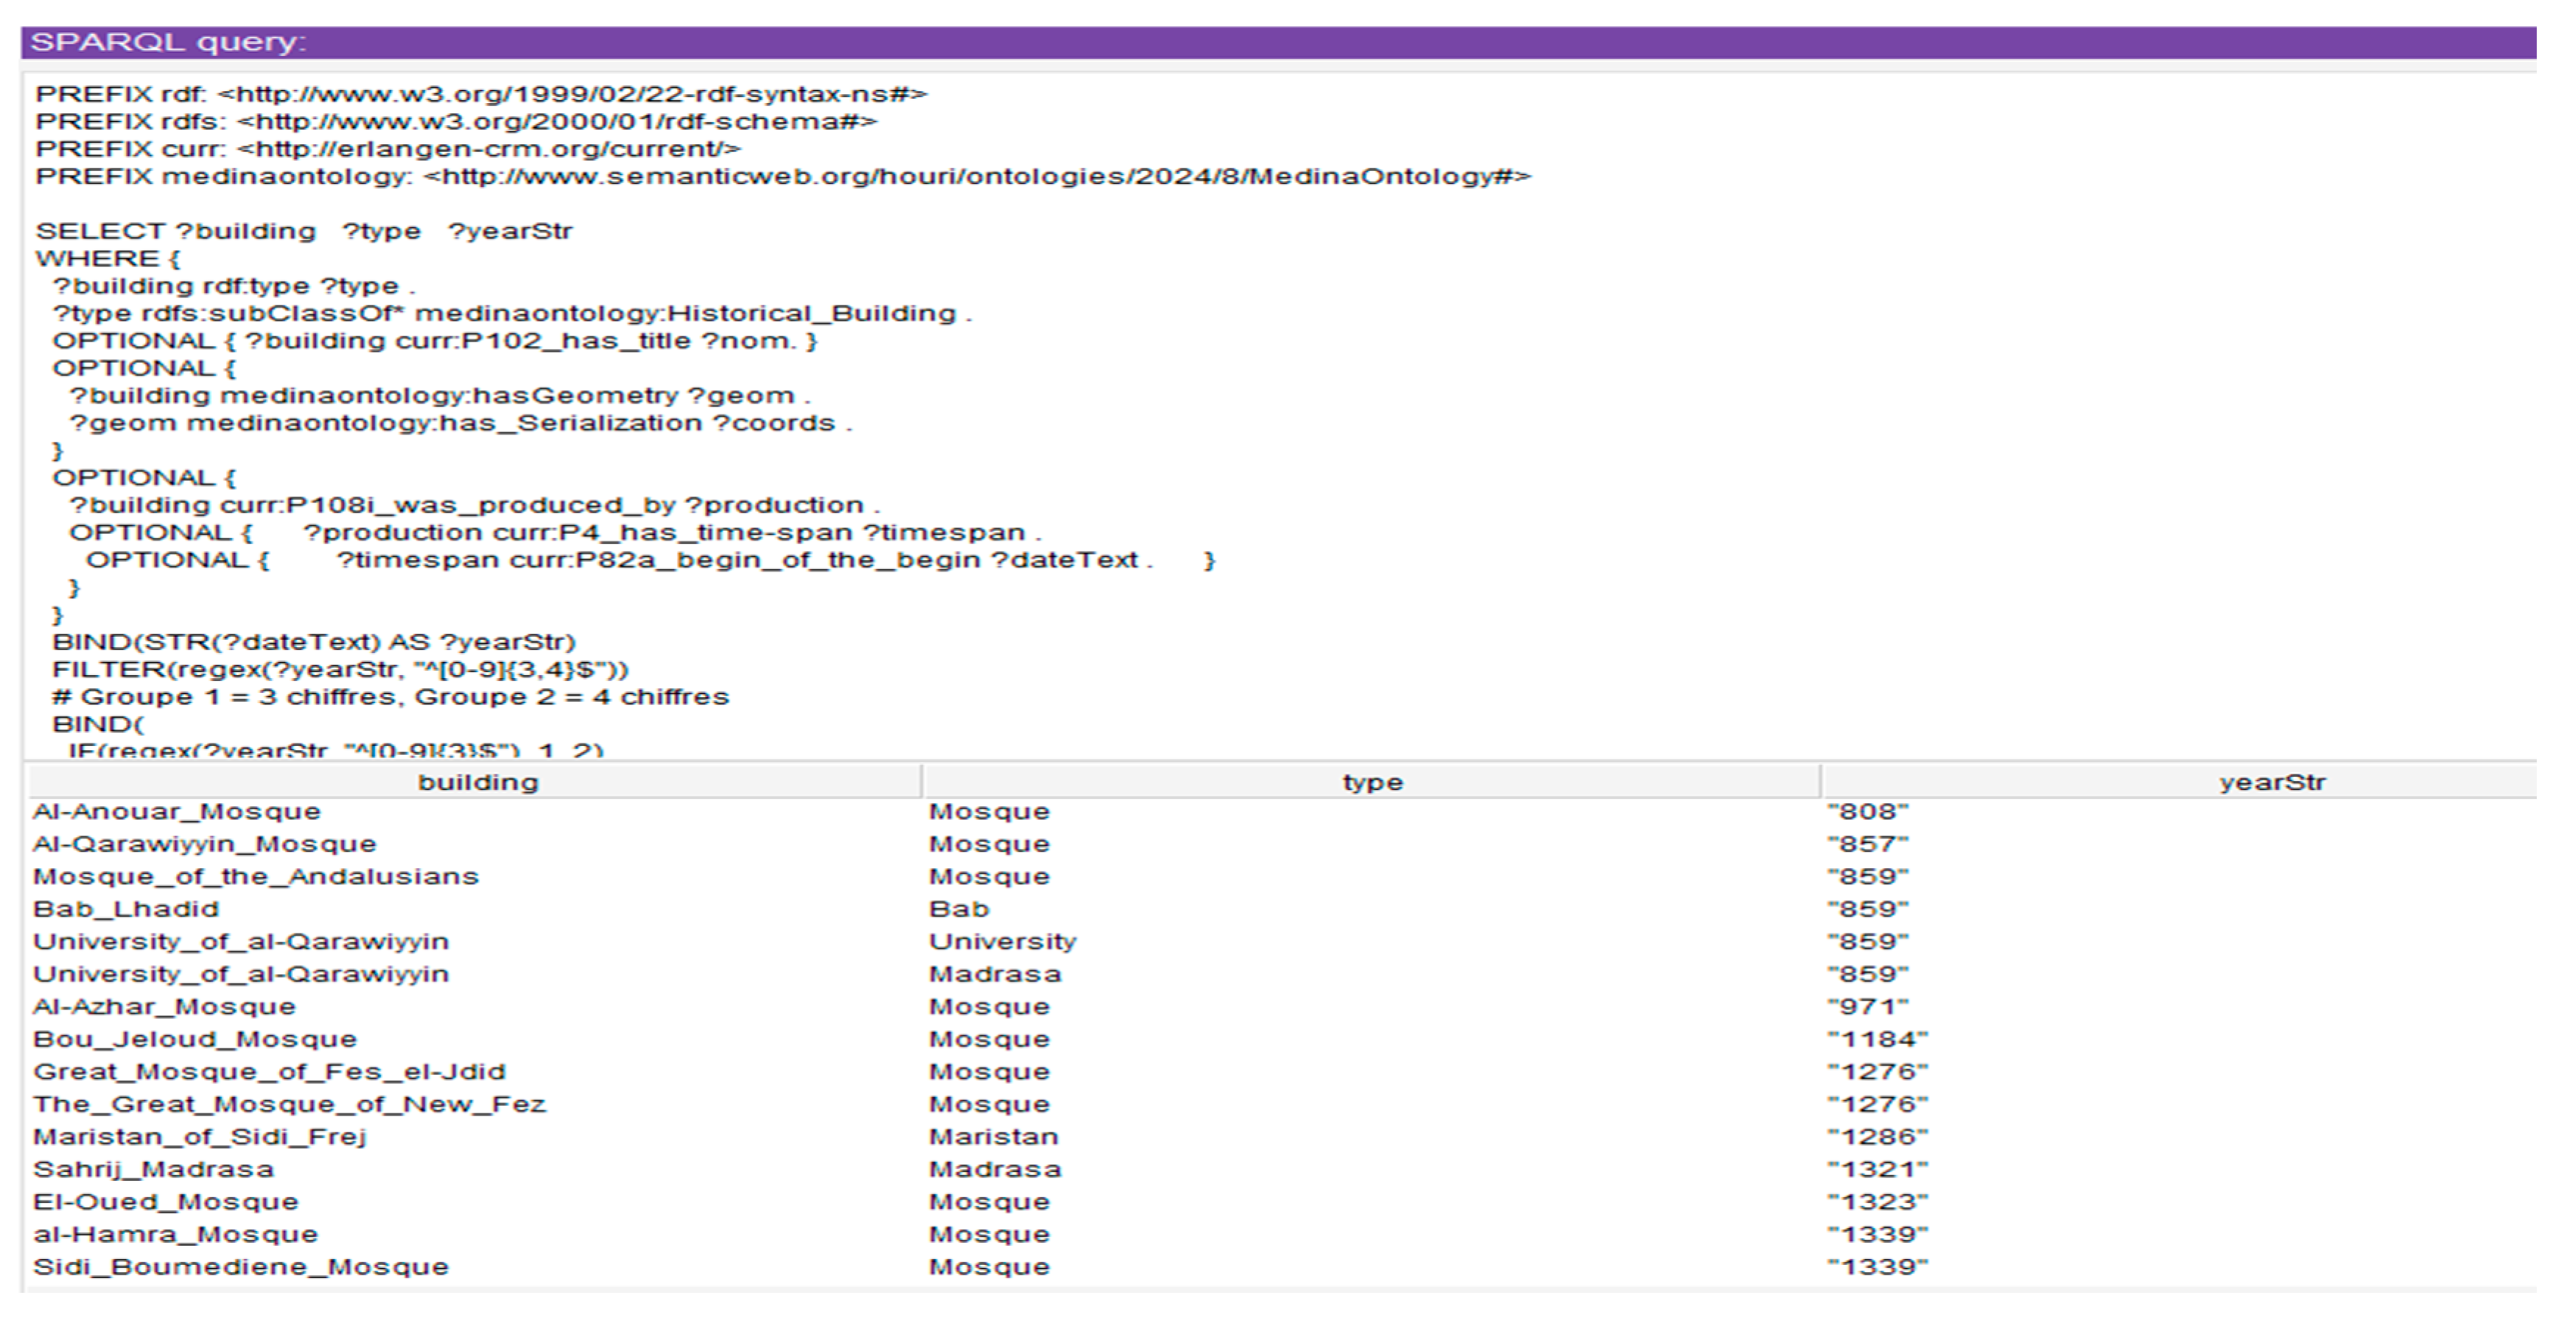Select the Maristan_of_Sidi_Frej building
The height and width of the screenshot is (1326, 2576).
(x=200, y=1137)
